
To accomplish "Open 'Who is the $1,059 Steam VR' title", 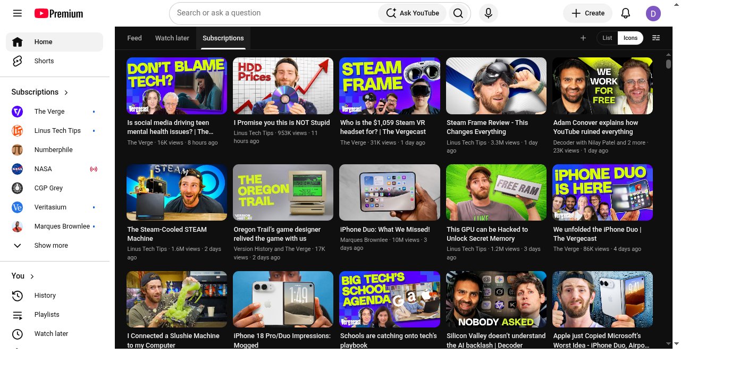I will point(383,127).
